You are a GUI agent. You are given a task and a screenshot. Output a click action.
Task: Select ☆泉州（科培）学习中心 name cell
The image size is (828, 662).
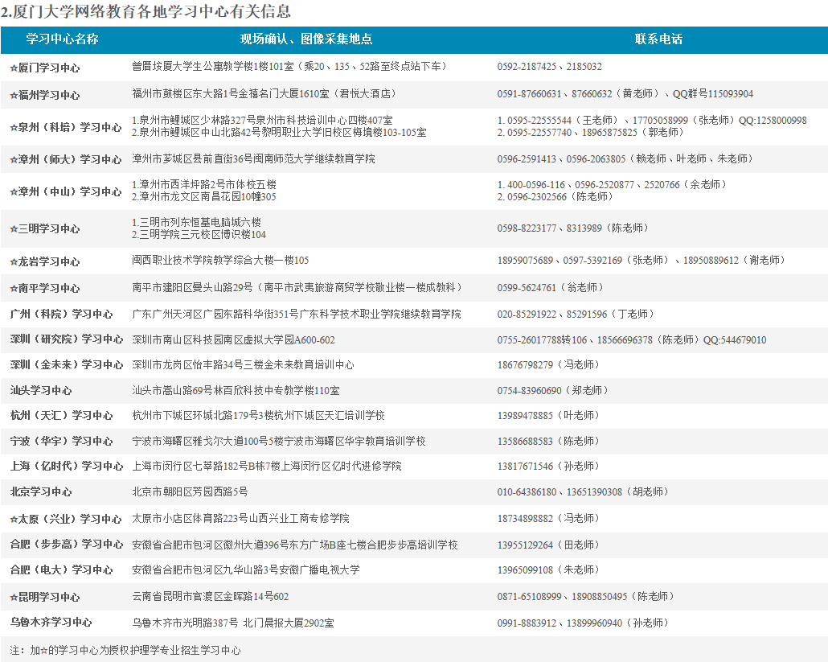(66, 127)
